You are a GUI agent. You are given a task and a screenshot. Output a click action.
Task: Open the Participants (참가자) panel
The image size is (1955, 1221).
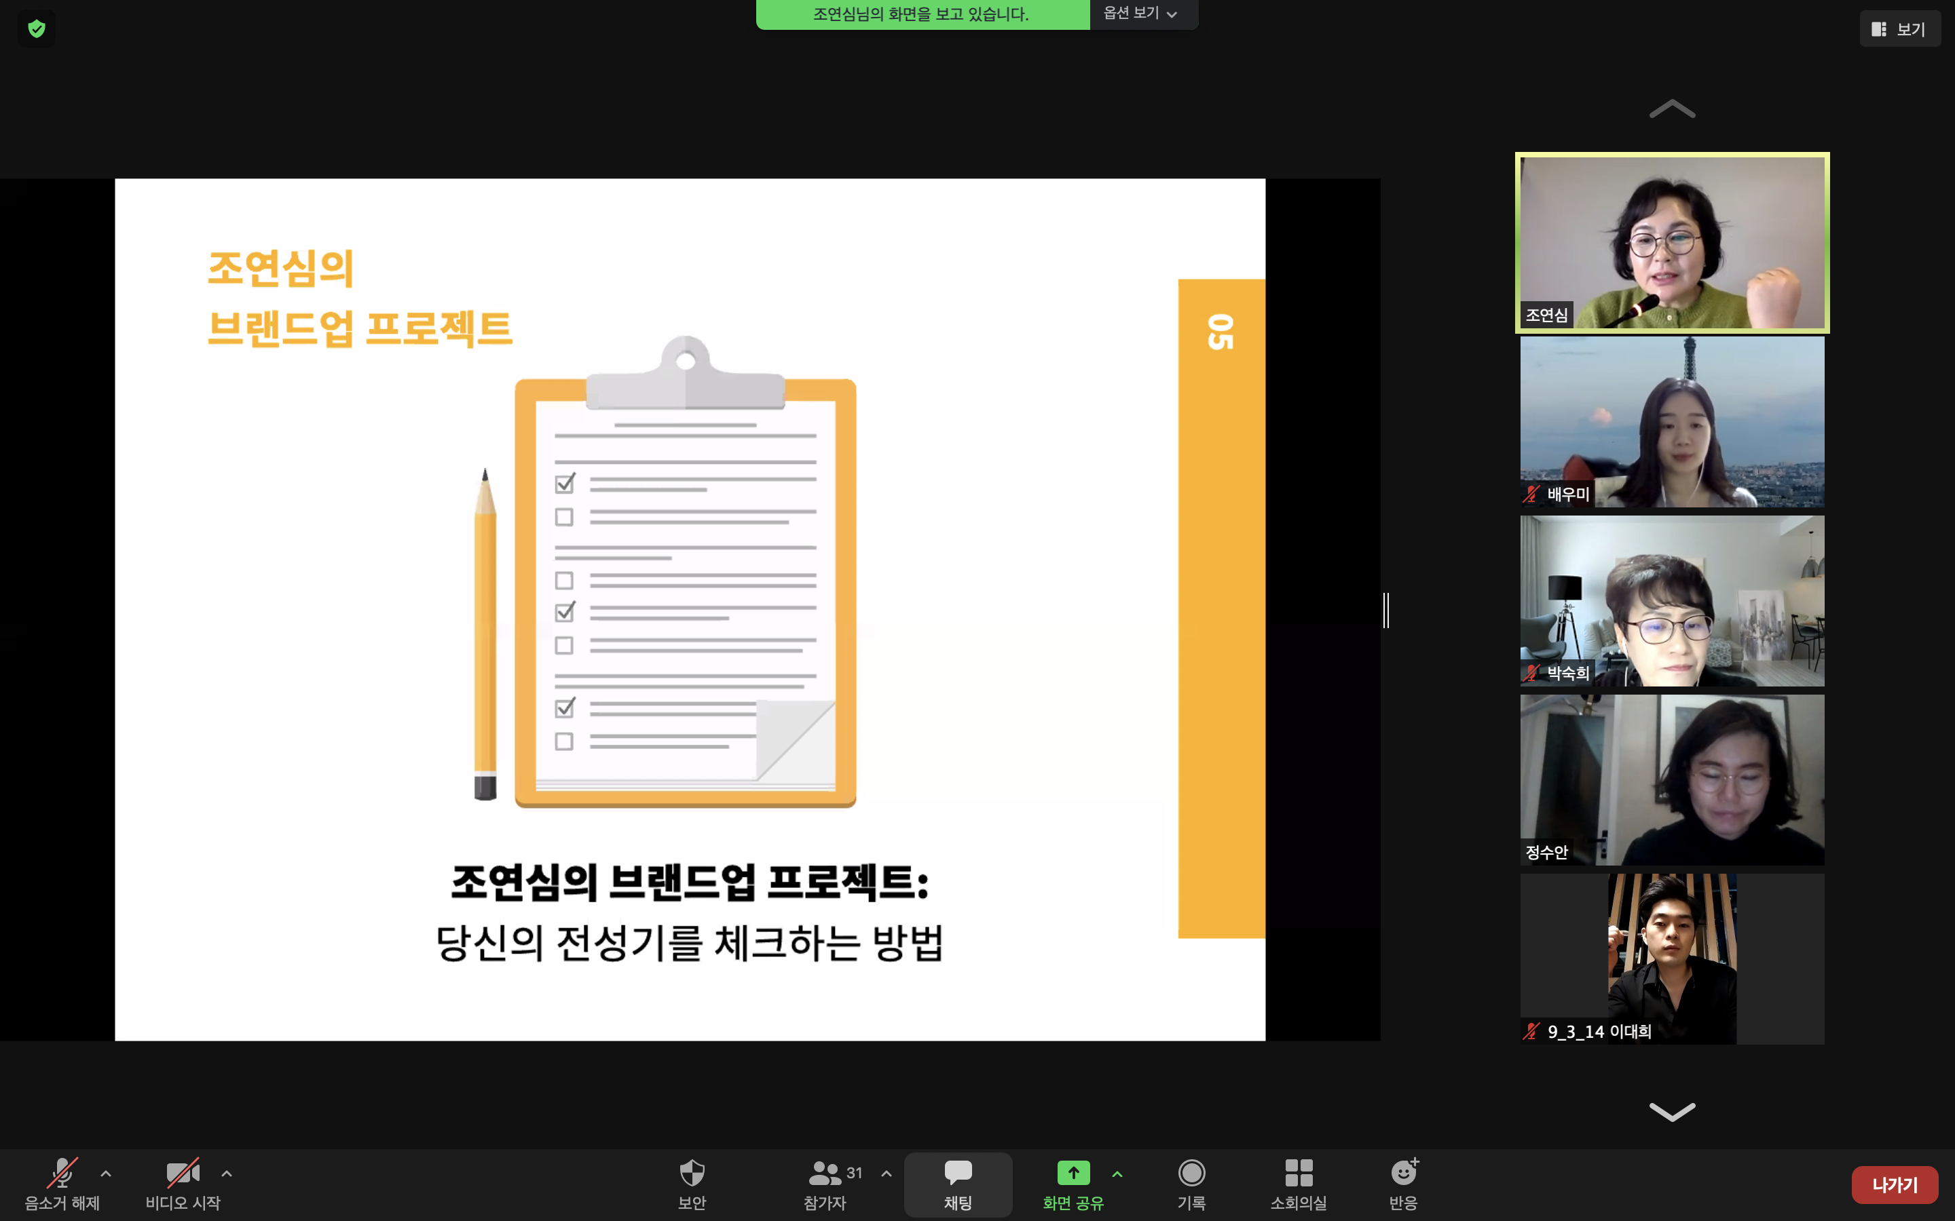point(825,1174)
